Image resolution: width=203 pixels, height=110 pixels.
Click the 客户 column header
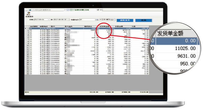tap(57, 26)
